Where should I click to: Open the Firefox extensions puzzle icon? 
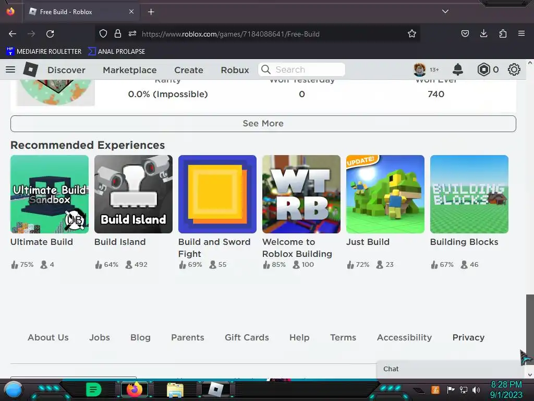click(503, 33)
